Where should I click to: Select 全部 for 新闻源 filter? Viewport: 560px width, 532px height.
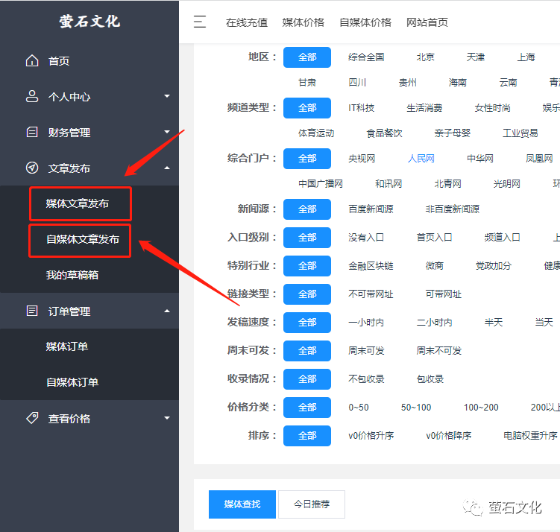pos(307,209)
